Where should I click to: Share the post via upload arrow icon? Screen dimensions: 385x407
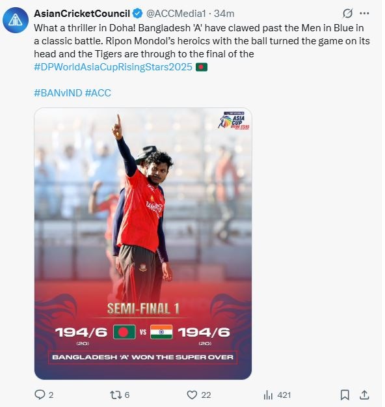364,395
